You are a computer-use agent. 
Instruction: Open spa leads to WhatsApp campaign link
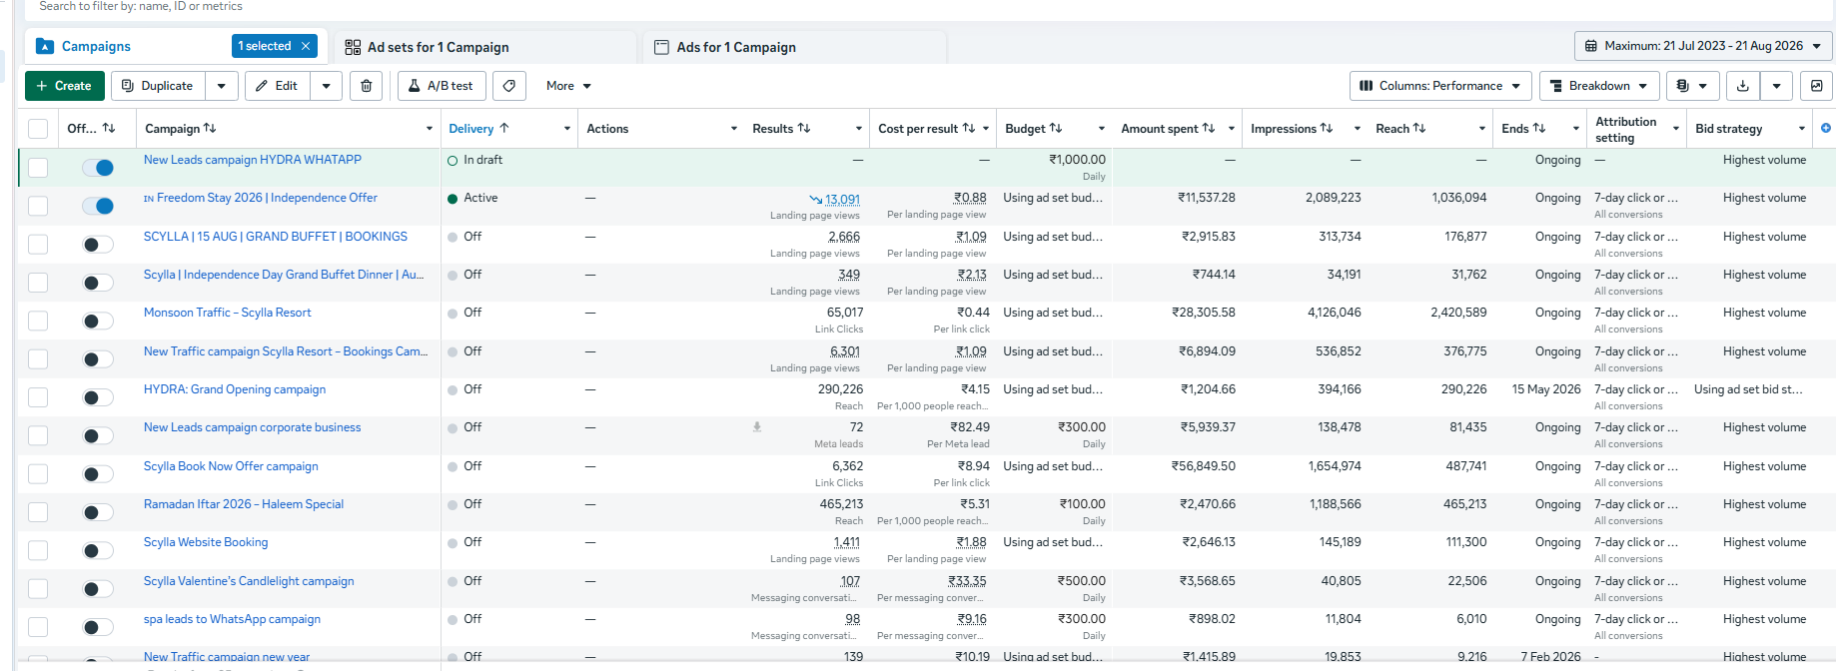point(232,619)
